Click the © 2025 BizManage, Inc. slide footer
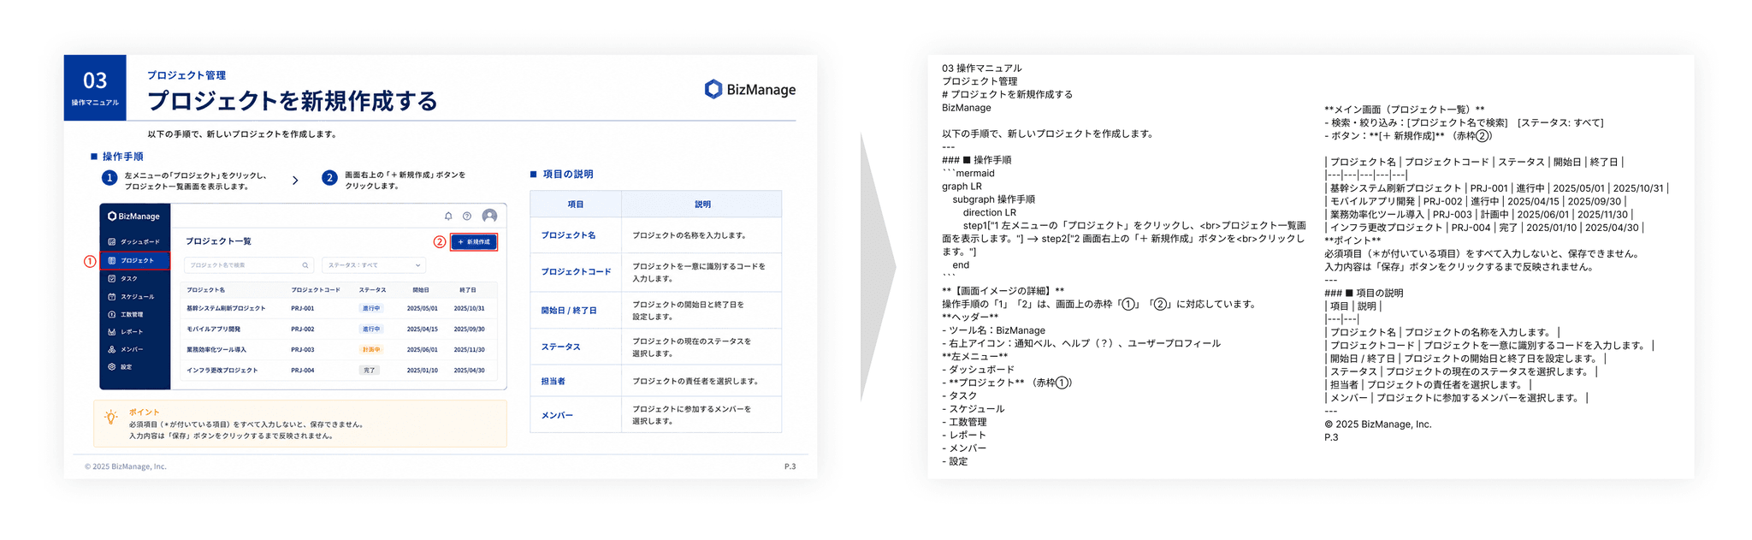 (x=126, y=466)
